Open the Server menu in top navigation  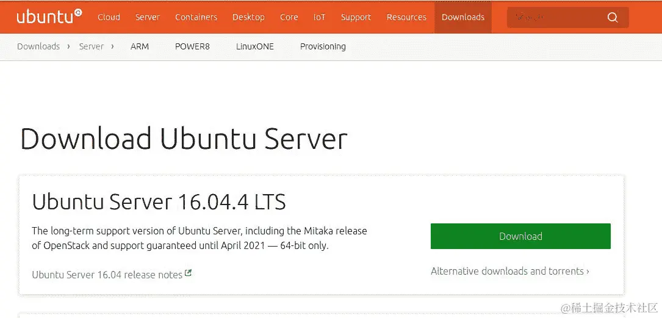coord(147,17)
